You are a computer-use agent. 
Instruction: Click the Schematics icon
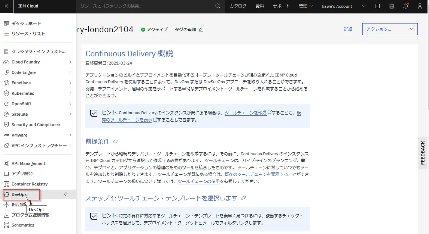pos(6,225)
